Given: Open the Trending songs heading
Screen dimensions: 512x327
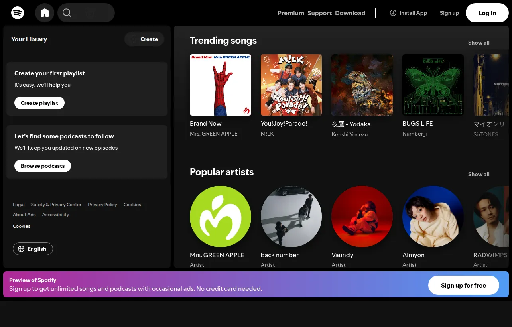Looking at the screenshot, I should tap(223, 41).
